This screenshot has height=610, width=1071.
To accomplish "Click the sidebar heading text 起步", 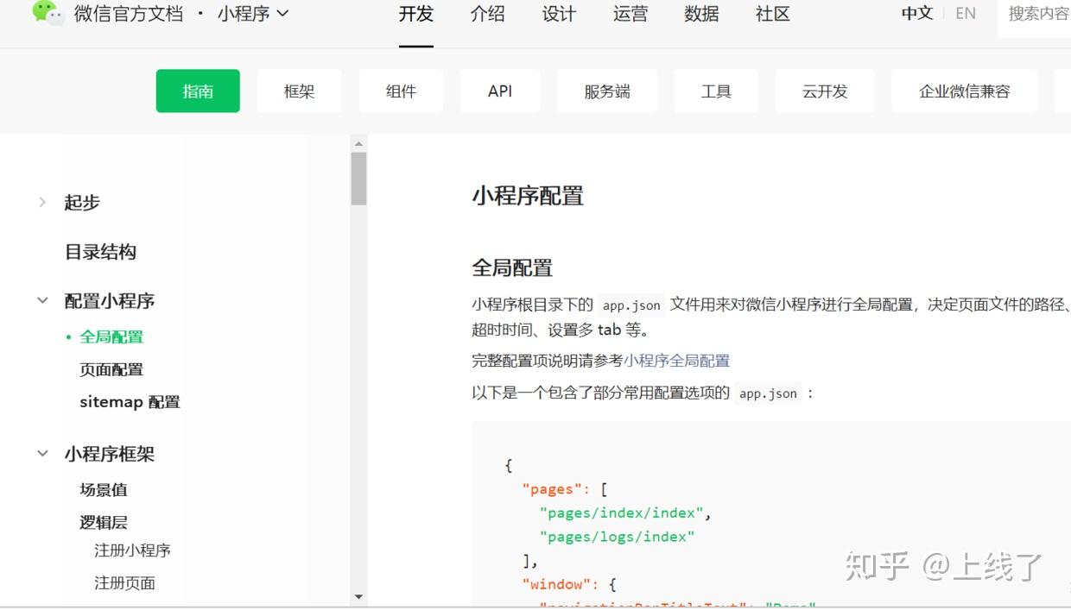I will coord(82,202).
